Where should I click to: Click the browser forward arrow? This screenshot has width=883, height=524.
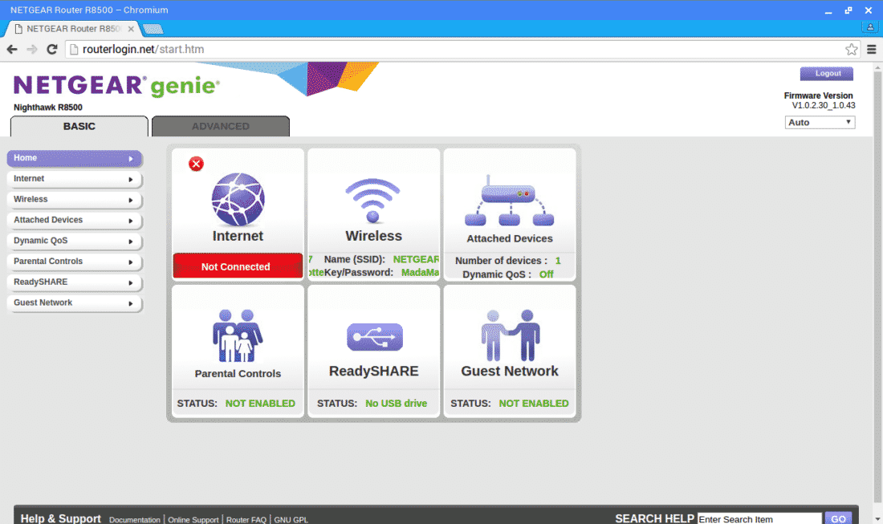point(32,50)
